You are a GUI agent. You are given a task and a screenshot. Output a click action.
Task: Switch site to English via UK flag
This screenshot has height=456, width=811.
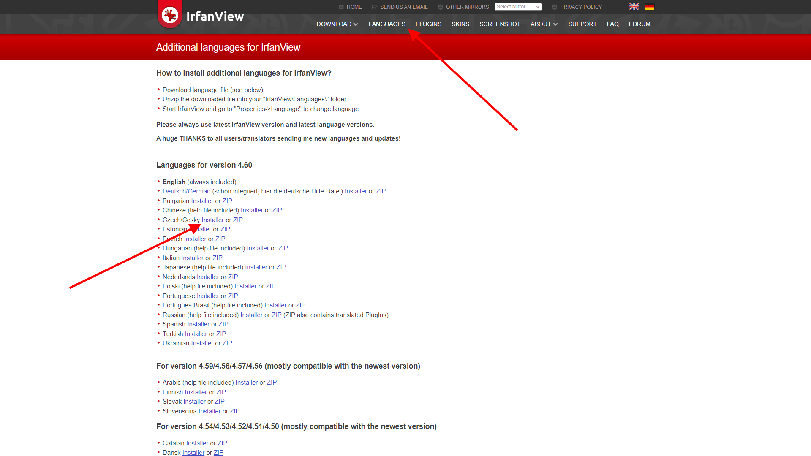coord(634,7)
